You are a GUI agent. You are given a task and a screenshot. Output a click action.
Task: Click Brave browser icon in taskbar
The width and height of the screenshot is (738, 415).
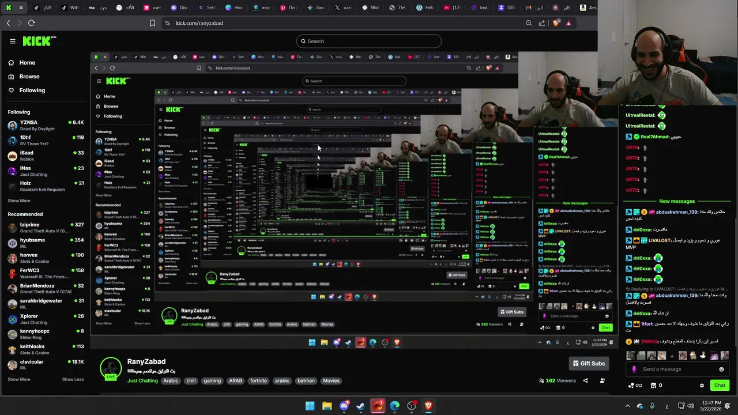428,406
